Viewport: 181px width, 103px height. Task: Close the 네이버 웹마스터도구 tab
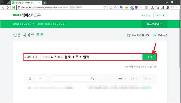[x=40, y=3]
